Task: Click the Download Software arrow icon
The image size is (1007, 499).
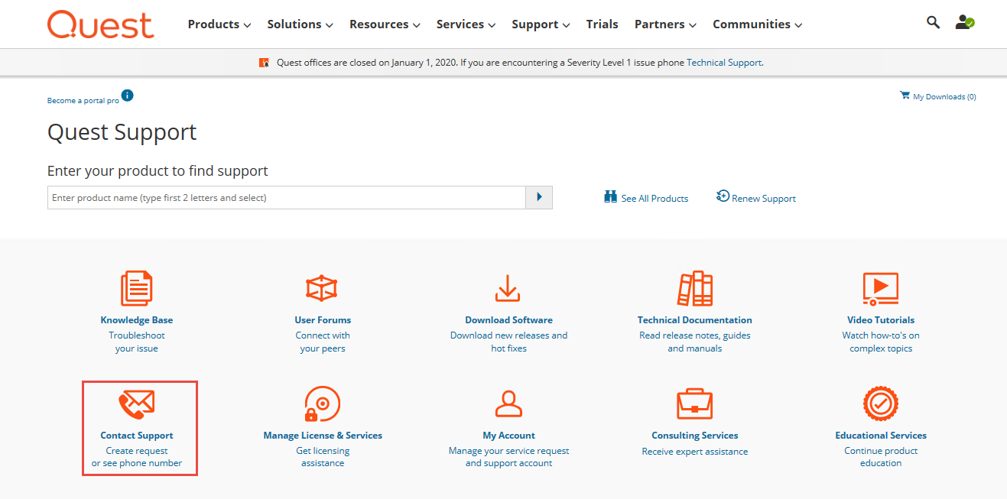Action: point(508,288)
